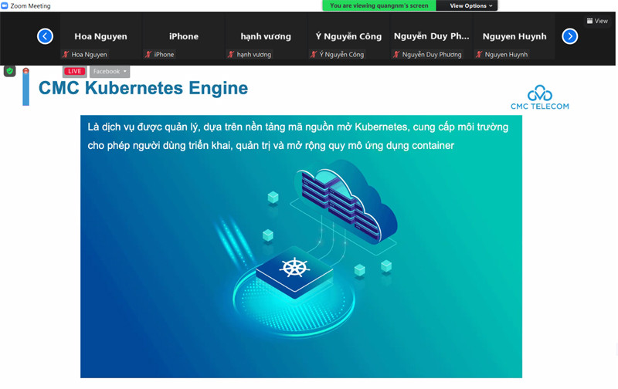Open the View layout menu
The image size is (618, 389).
pos(597,21)
